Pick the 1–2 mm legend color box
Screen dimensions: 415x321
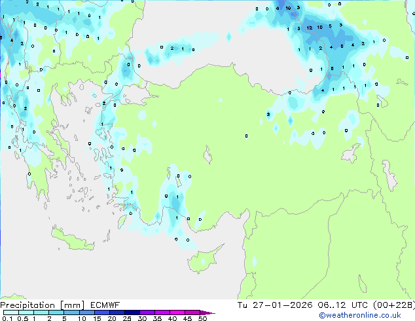click(x=41, y=312)
